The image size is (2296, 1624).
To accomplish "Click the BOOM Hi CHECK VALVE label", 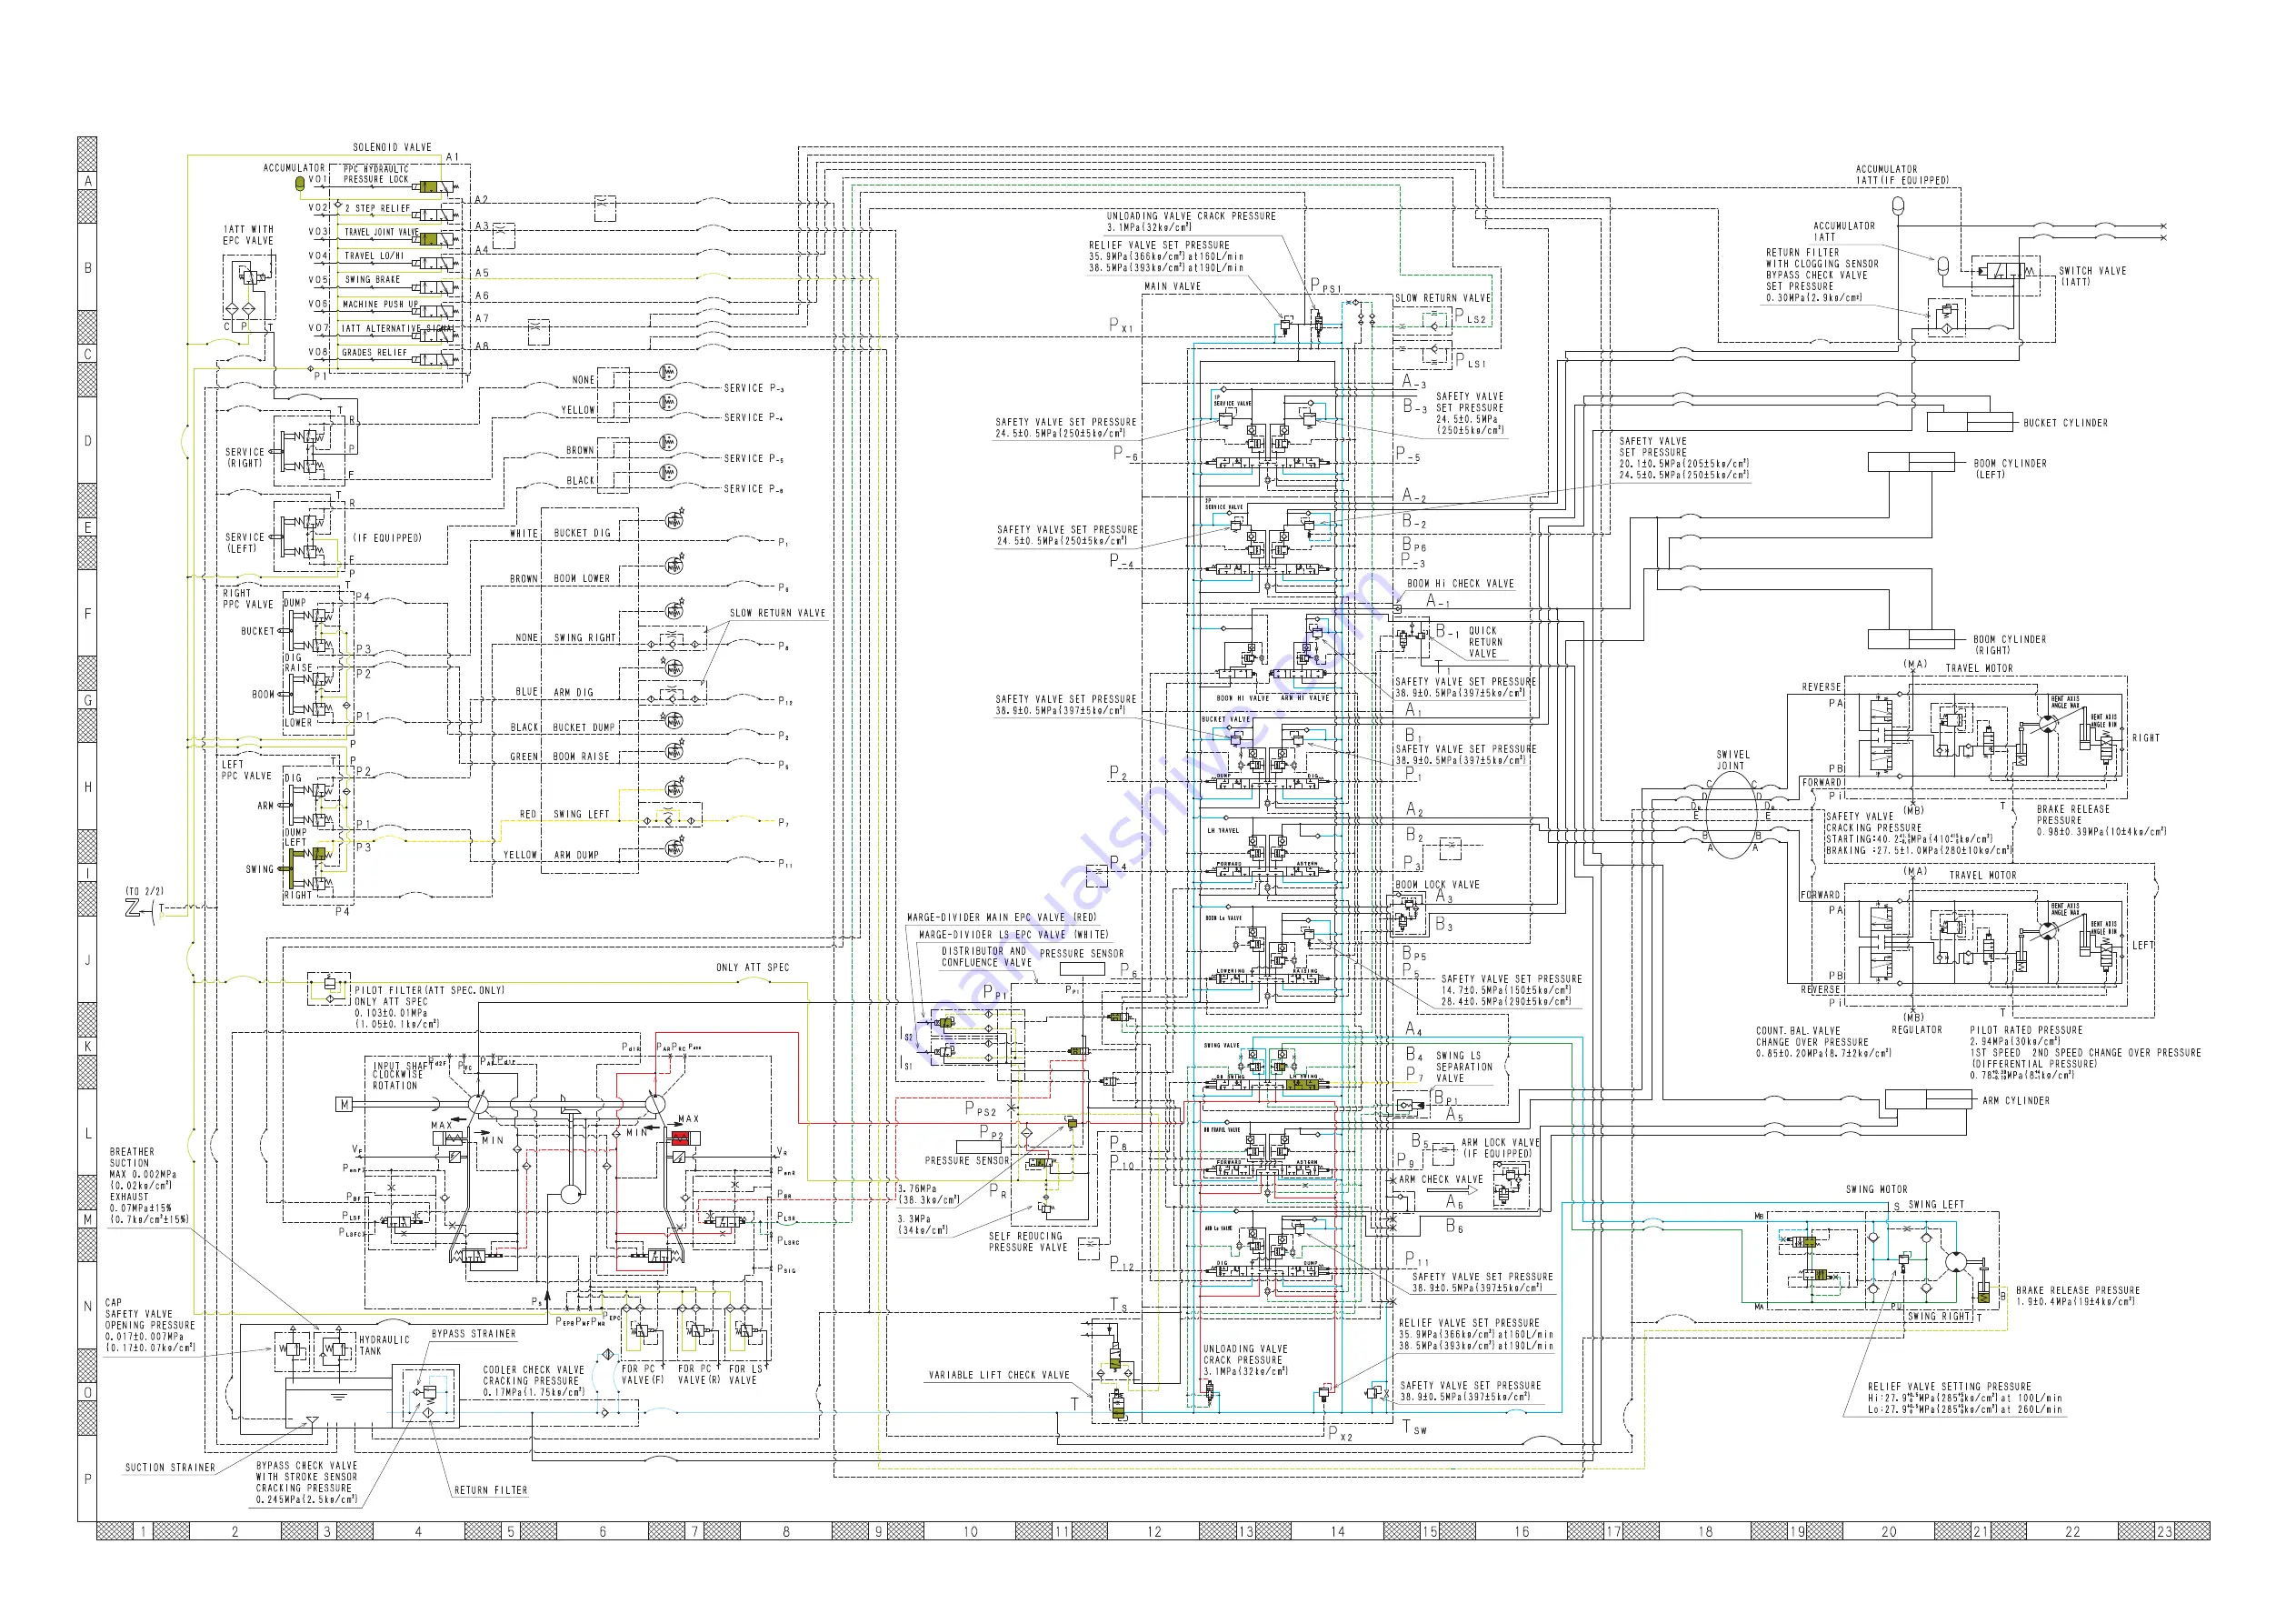I will coord(1460,584).
